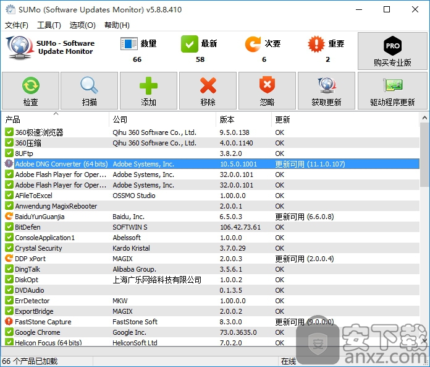Click the 忽略 (Ignore) shield button

click(x=267, y=90)
